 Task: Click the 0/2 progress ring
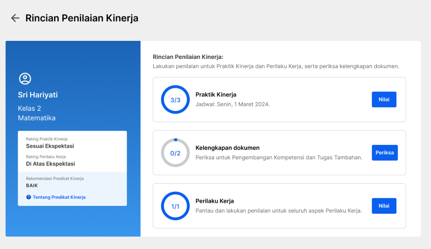click(176, 153)
